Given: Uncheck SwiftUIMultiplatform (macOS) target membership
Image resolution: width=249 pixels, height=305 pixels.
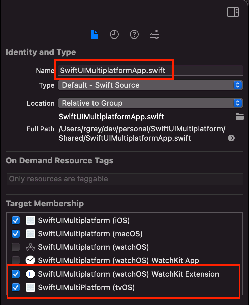Looking at the screenshot, I should click(16, 234).
